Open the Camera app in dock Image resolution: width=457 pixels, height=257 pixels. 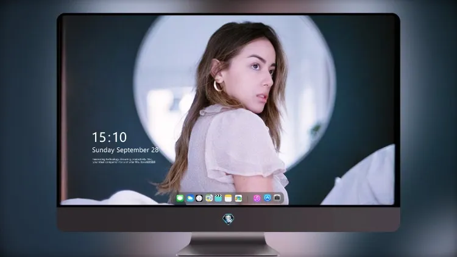tap(277, 198)
